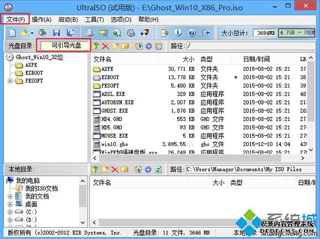Image resolution: width=320 pixels, height=239 pixels.
Task: Click New Folder icon in local directory toolbar
Action: pos(105,169)
